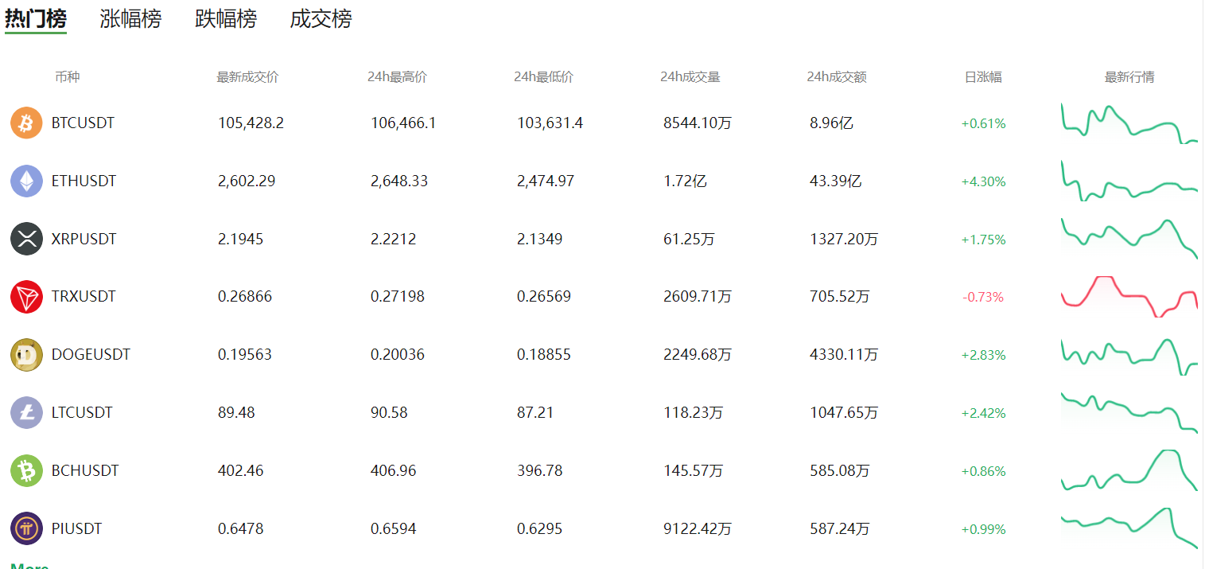Open the ETHUSDT sparkline chart

coord(1129,181)
